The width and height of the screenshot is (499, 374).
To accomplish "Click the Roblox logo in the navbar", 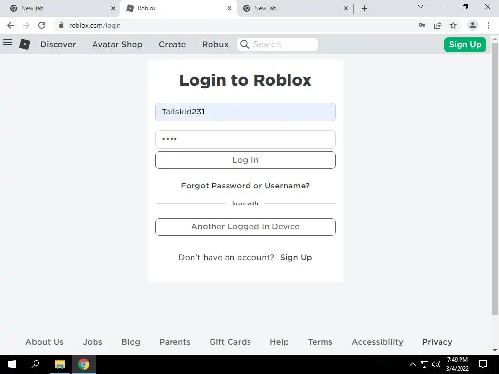I will (25, 44).
